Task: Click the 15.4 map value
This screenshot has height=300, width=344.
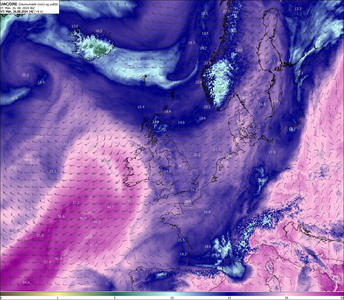Action: click(x=141, y=107)
